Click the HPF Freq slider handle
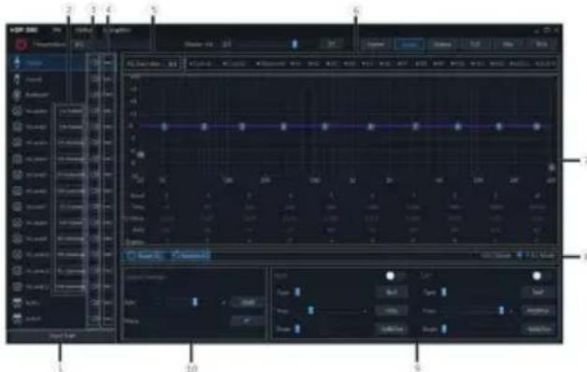 (x=310, y=310)
